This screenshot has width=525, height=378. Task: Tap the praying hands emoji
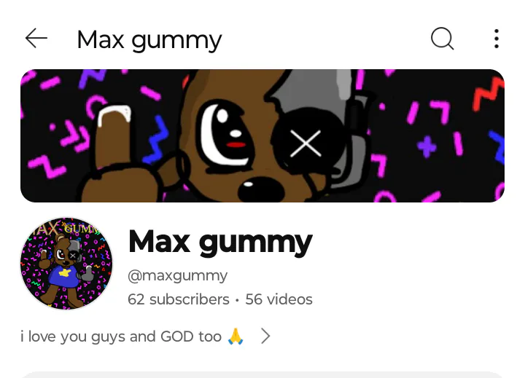tap(236, 336)
